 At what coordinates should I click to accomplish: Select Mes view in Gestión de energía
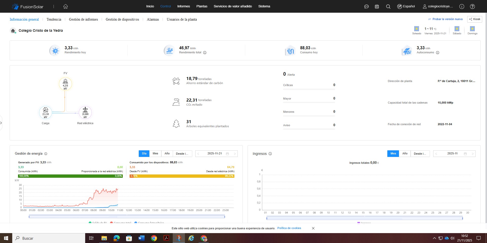click(x=155, y=154)
